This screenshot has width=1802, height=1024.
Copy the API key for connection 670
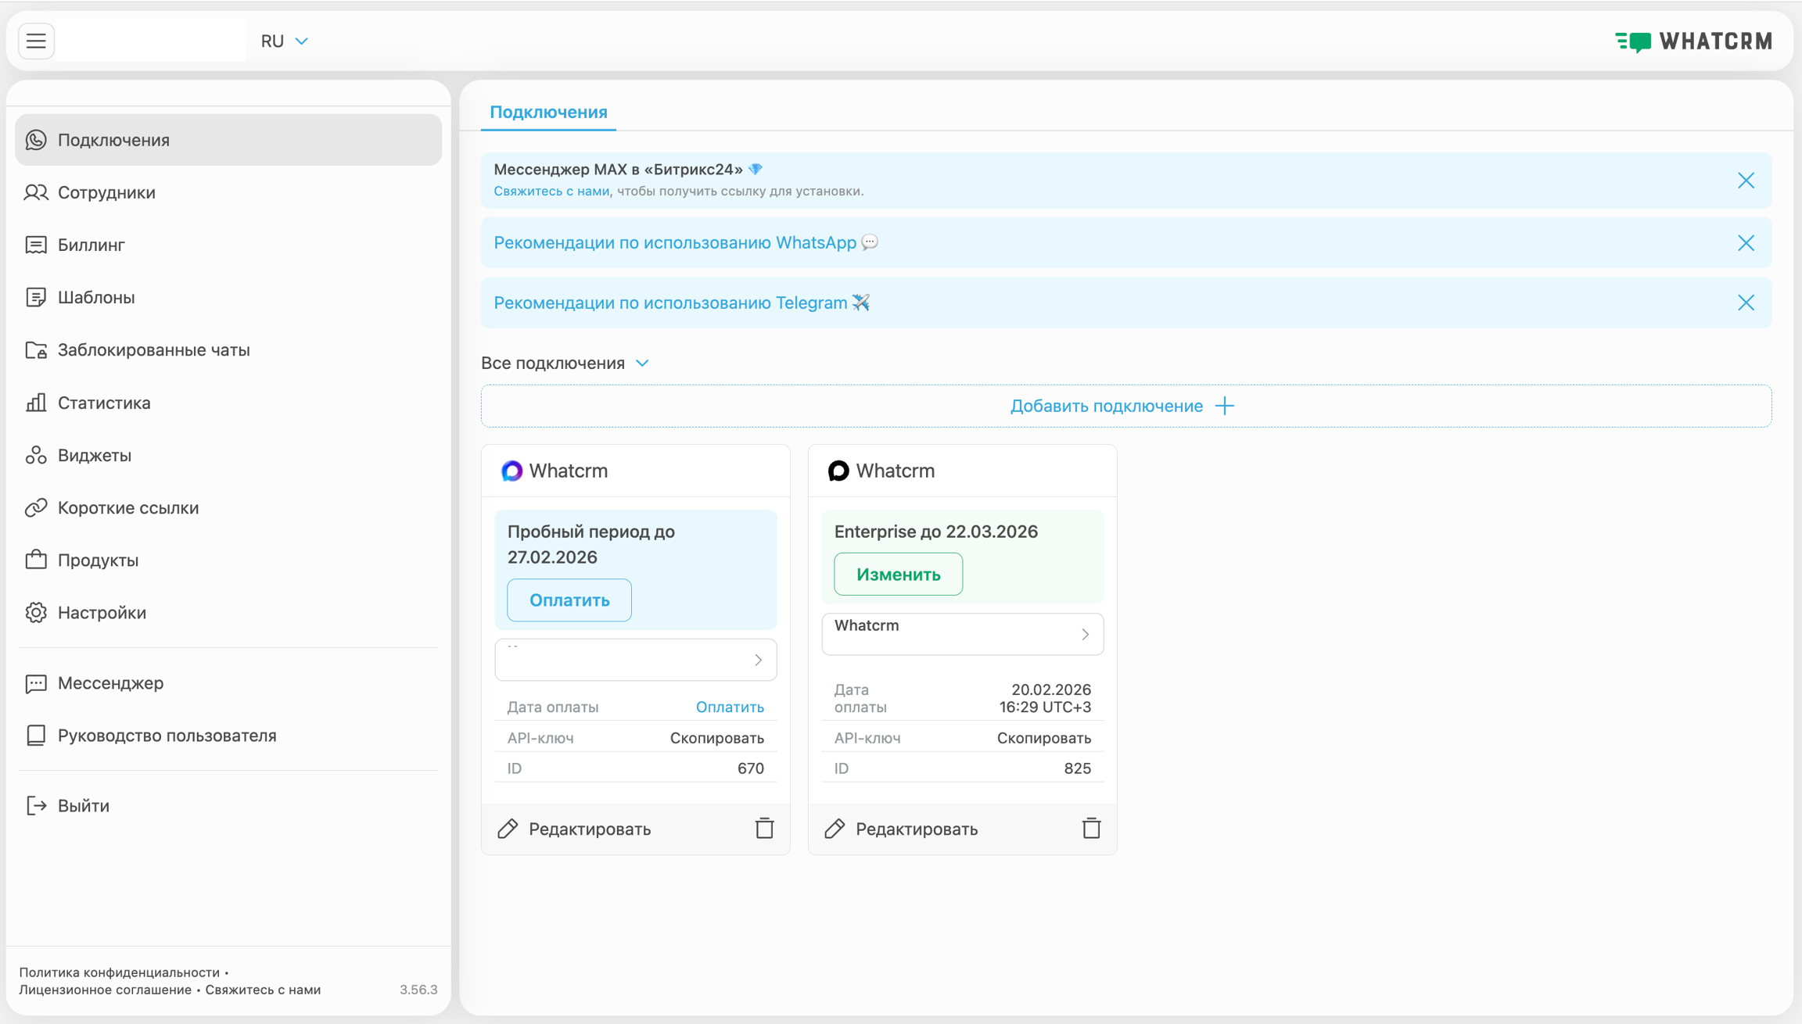[716, 738]
